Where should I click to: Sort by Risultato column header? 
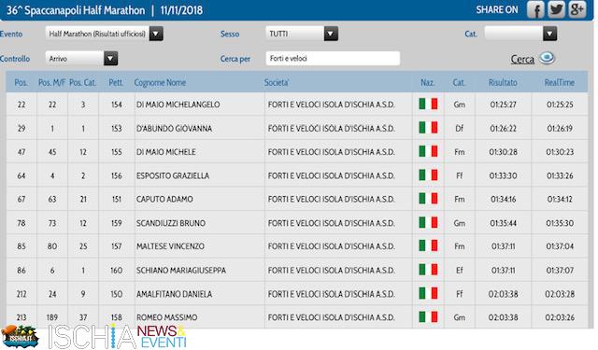(x=503, y=82)
